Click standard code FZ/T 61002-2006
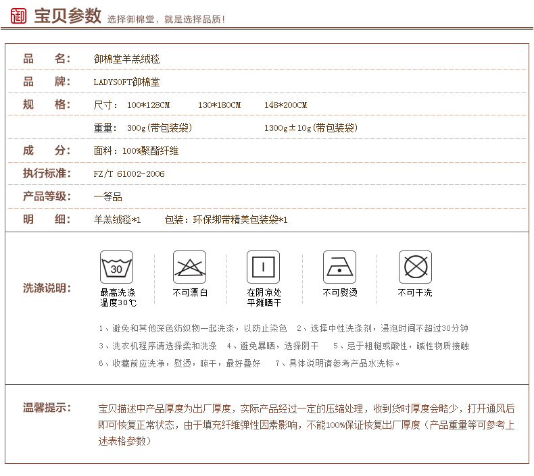The height and width of the screenshot is (476, 534). click(x=129, y=174)
